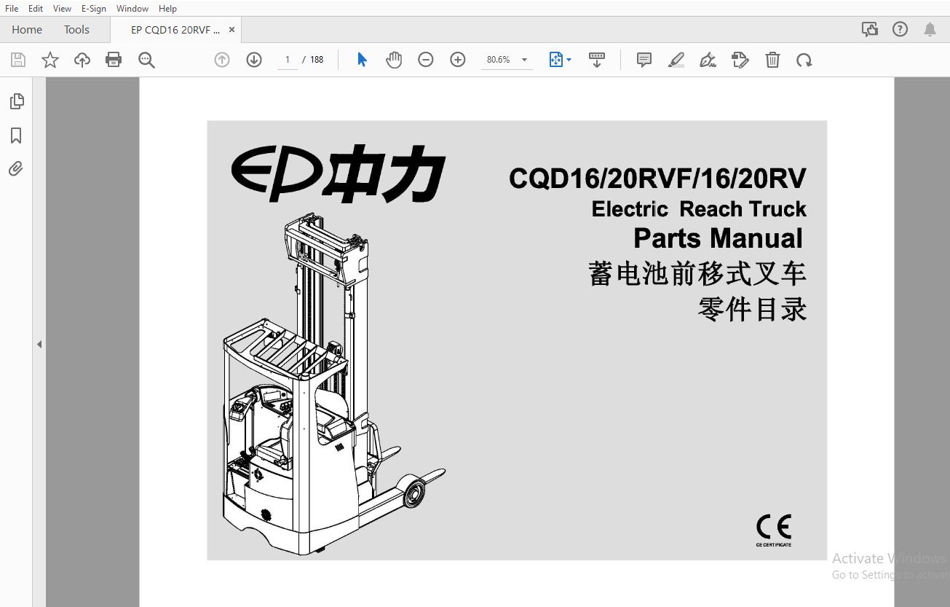Click the upload to cloud icon

[x=82, y=60]
